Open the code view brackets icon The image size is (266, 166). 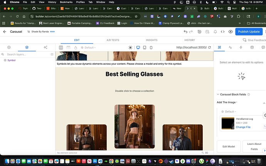pos(222,32)
